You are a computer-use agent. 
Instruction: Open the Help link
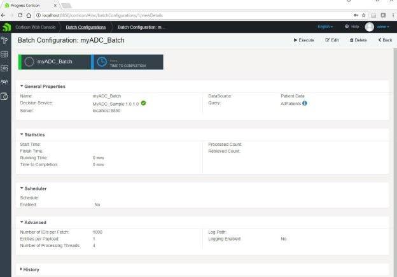(x=352, y=27)
